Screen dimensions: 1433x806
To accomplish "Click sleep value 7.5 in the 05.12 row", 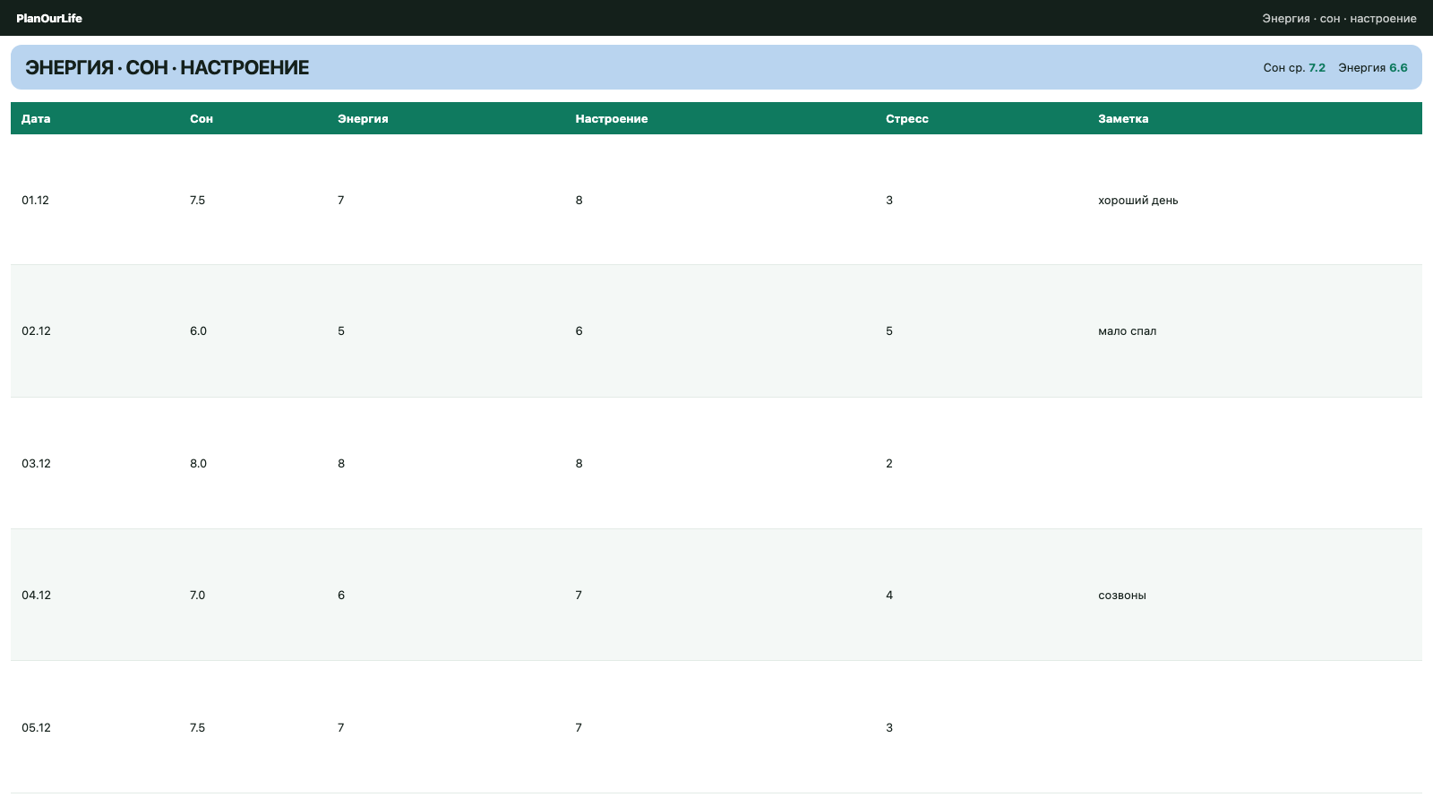I will (x=198, y=727).
